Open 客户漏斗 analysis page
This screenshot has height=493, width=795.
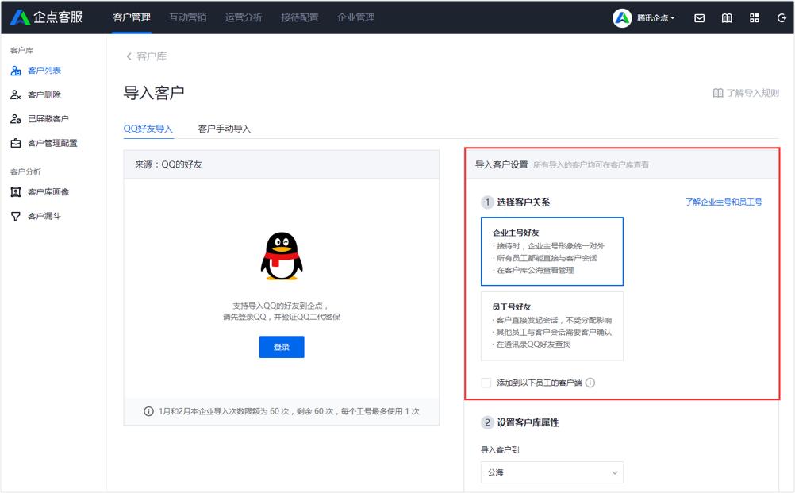pos(44,215)
